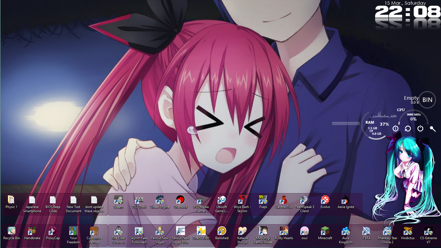Select the Steam desktop shortcut

[x=119, y=202]
